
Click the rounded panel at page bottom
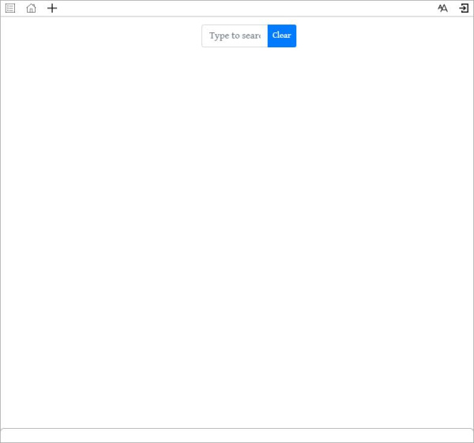237,435
